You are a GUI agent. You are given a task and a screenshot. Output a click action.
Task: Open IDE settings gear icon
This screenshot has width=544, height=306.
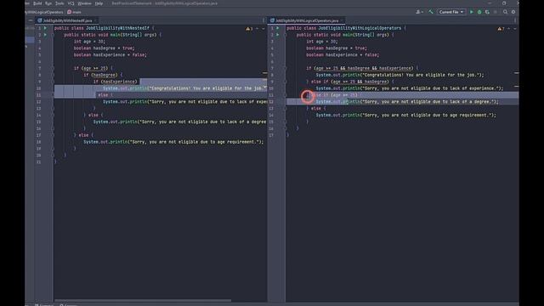click(513, 12)
